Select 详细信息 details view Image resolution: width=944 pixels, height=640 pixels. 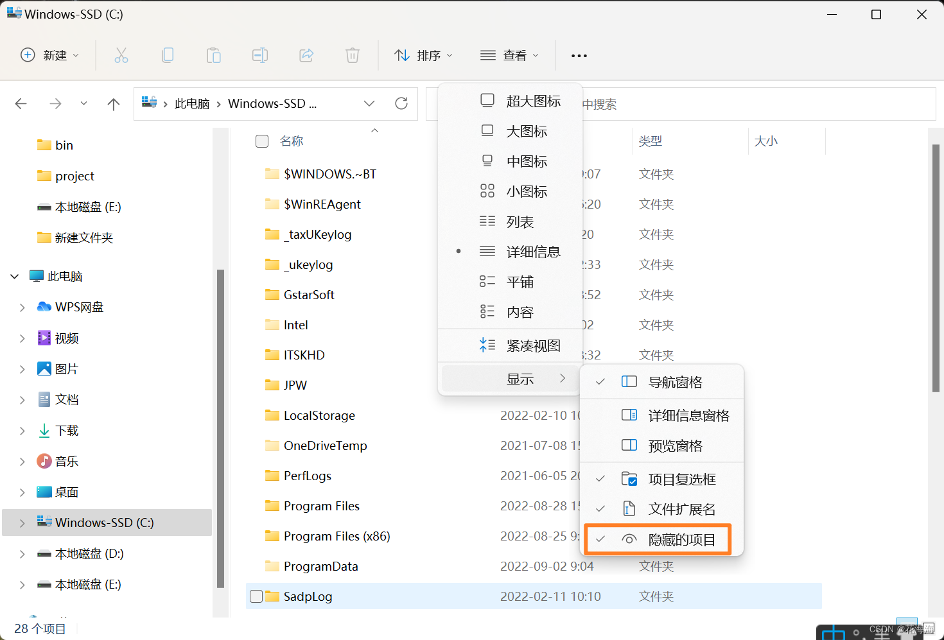(x=510, y=252)
